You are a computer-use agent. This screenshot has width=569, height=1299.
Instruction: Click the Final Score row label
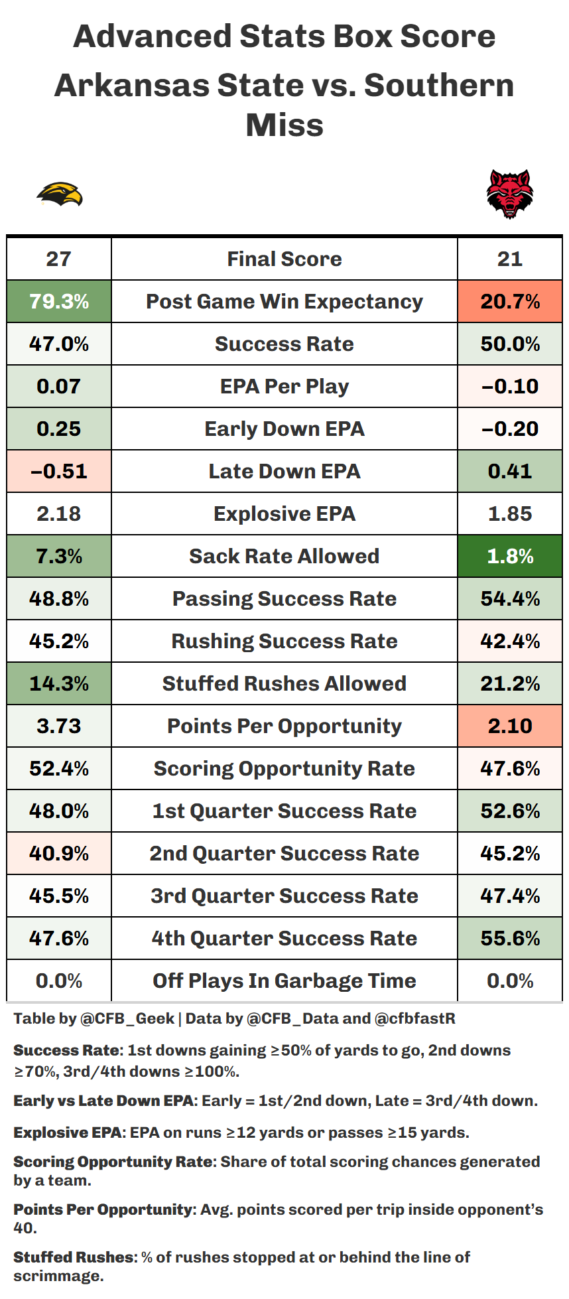(284, 259)
